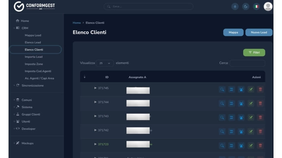Viewport: 282px width, 158px height.
Task: Expand row 371745 details triangle
Action: click(95, 88)
